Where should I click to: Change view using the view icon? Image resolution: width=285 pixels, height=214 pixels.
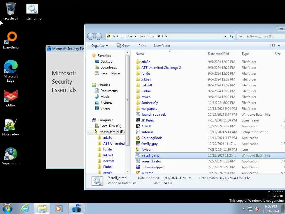(x=272, y=46)
